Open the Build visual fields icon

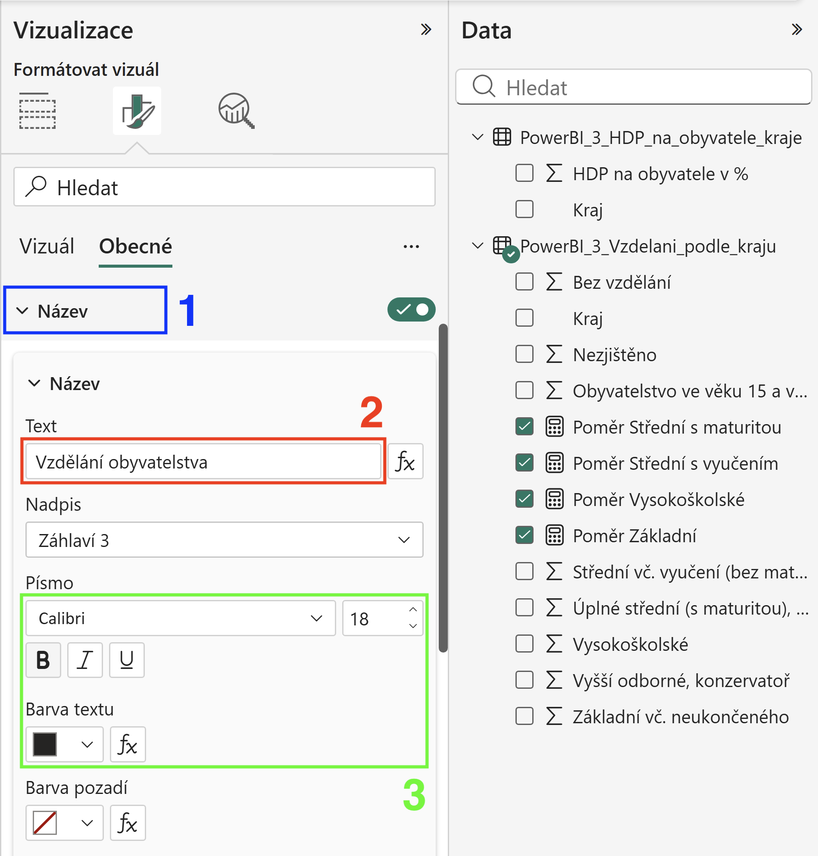tap(37, 111)
